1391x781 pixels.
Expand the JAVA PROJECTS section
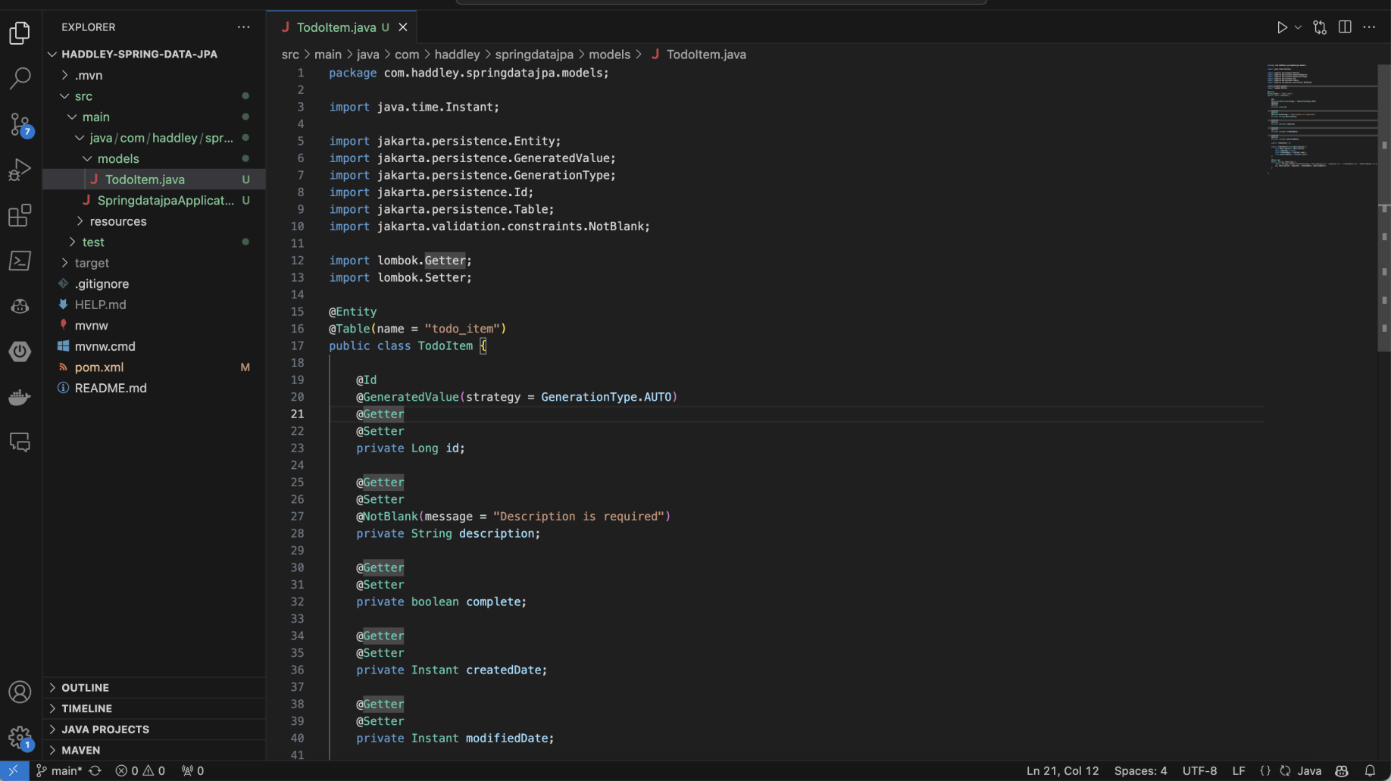click(105, 729)
